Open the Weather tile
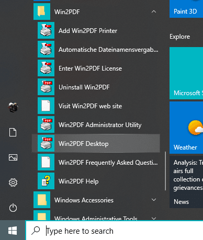The width and height of the screenshot is (203, 240). pos(186,128)
